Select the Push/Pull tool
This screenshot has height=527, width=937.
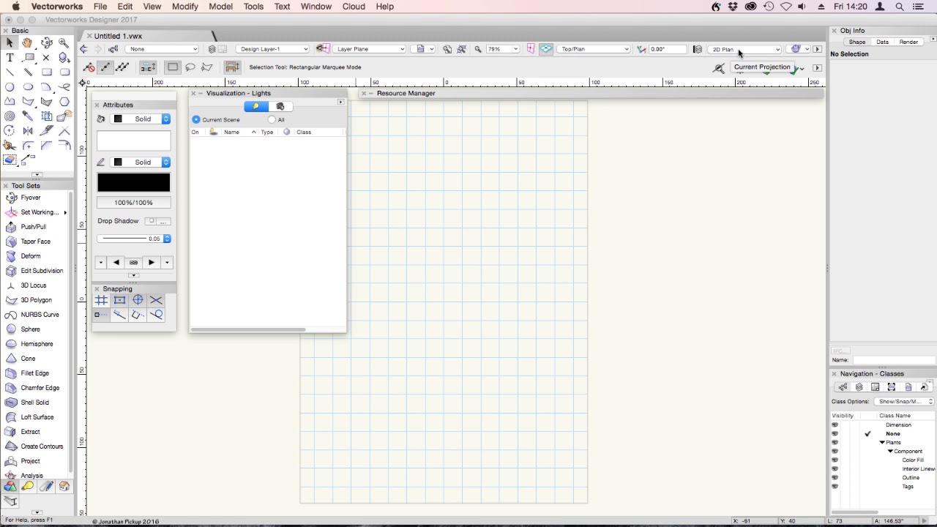tap(33, 227)
